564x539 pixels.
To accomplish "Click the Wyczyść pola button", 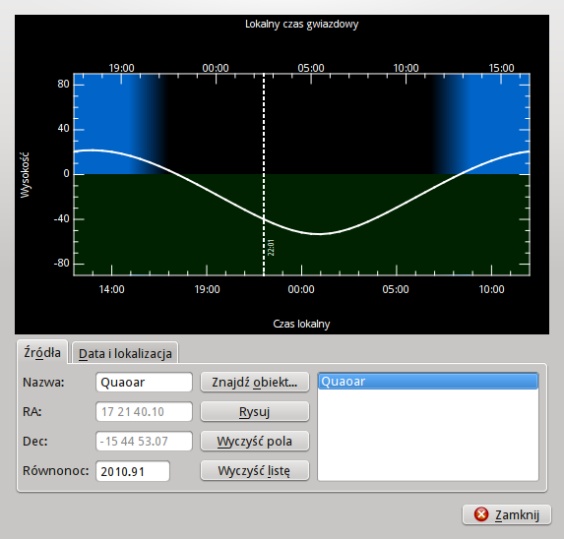I will 255,441.
